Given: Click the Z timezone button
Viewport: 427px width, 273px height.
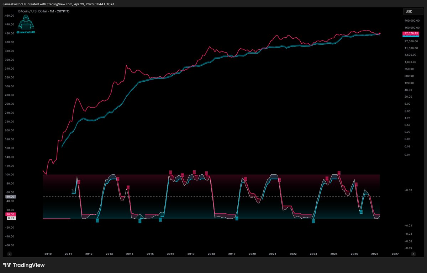Looking at the screenshot, I should click(10, 254).
